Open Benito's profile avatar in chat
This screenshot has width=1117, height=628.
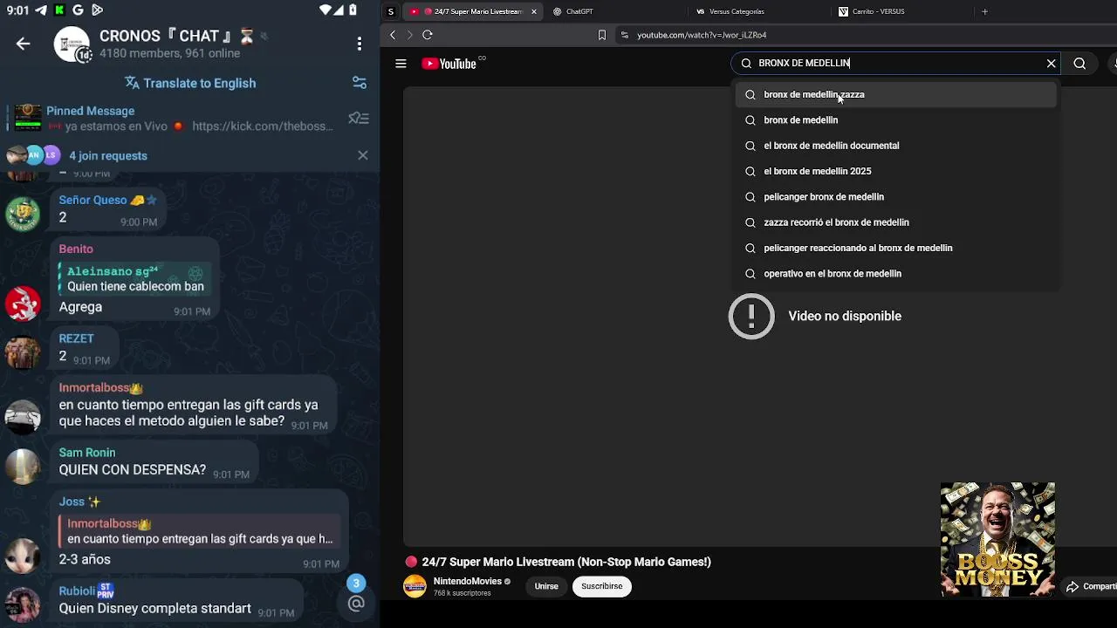pos(23,304)
